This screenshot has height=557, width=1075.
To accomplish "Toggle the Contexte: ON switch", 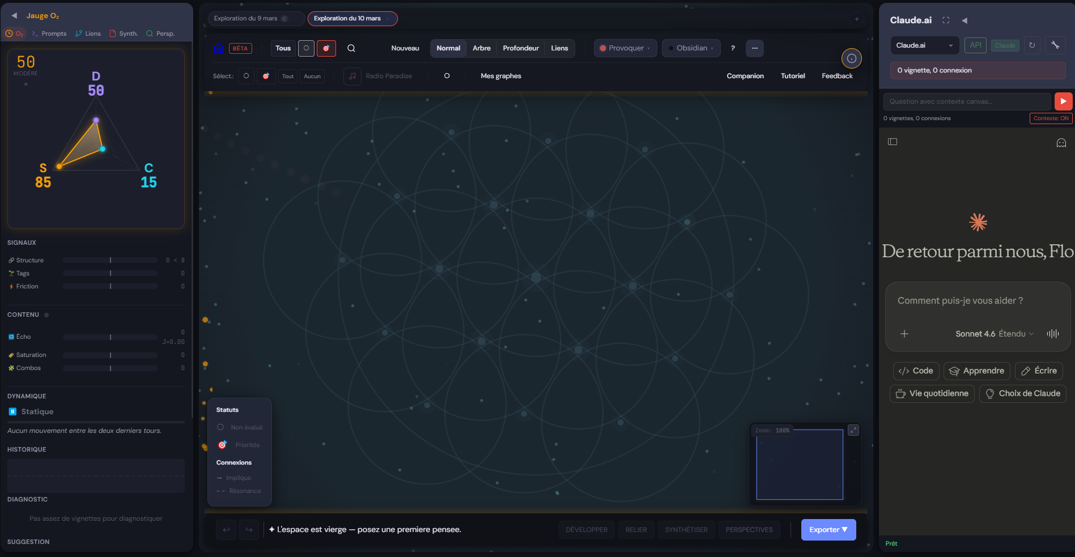I will (x=1051, y=118).
